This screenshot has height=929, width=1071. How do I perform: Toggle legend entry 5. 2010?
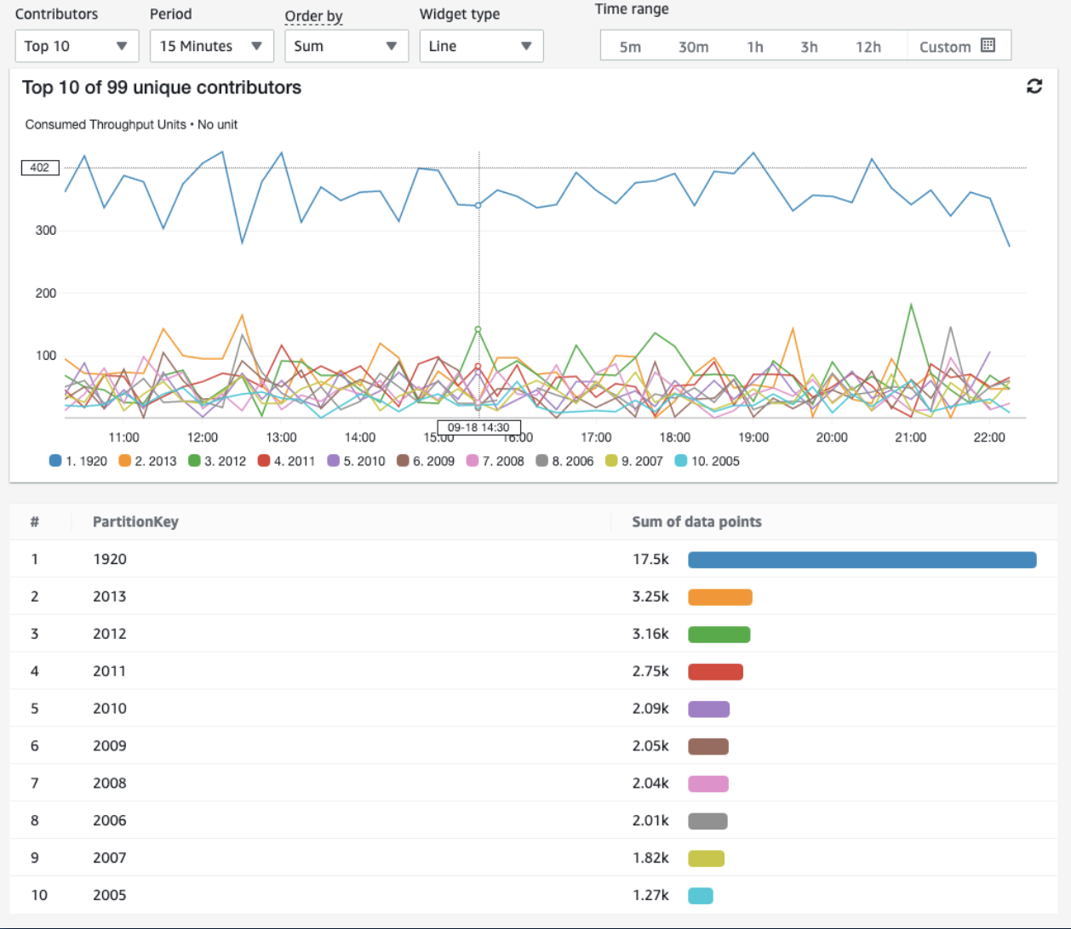pyautogui.click(x=356, y=461)
